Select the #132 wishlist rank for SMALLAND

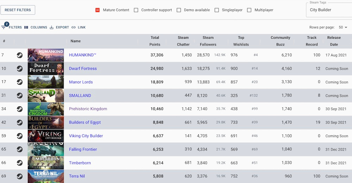tap(254, 96)
